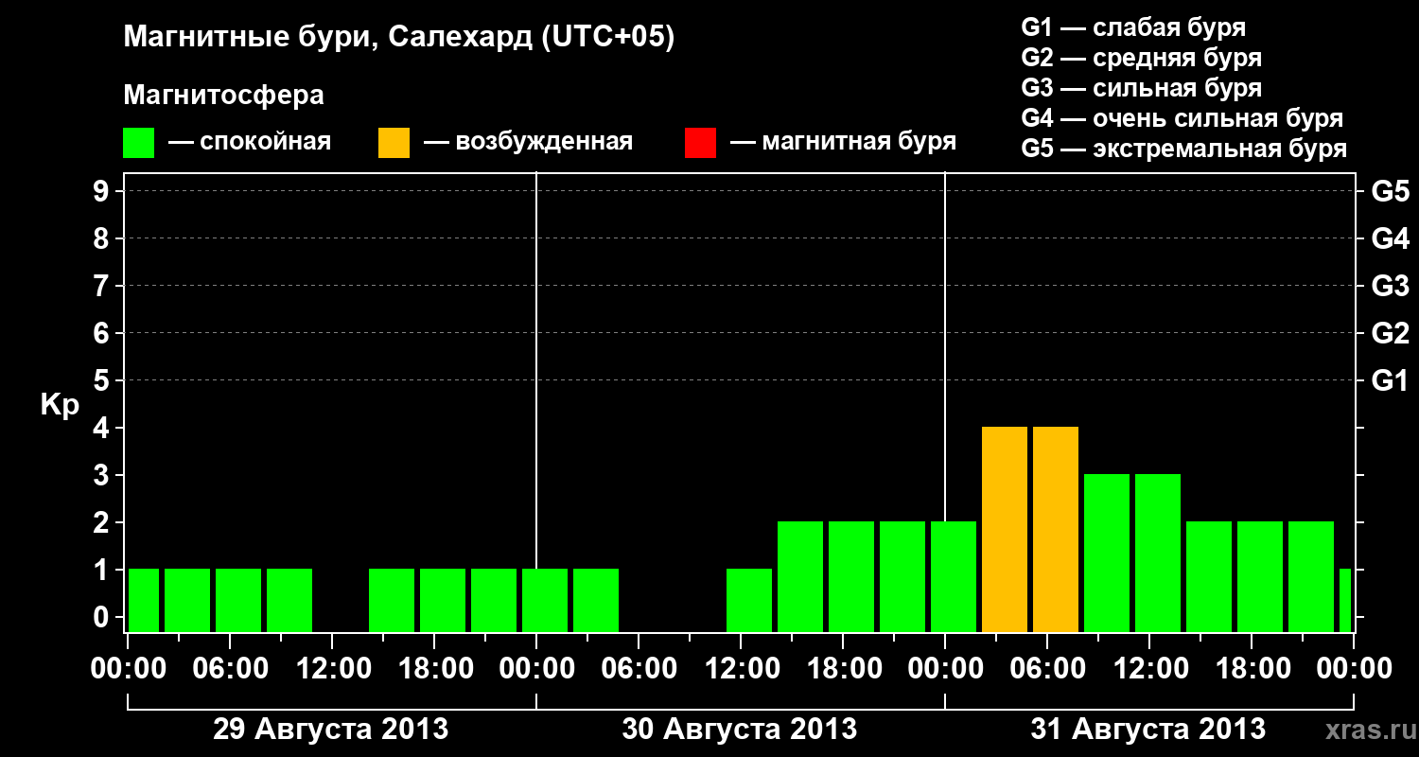
Task: Click the red 'магнитная буря' legend swatch
Action: 700,143
